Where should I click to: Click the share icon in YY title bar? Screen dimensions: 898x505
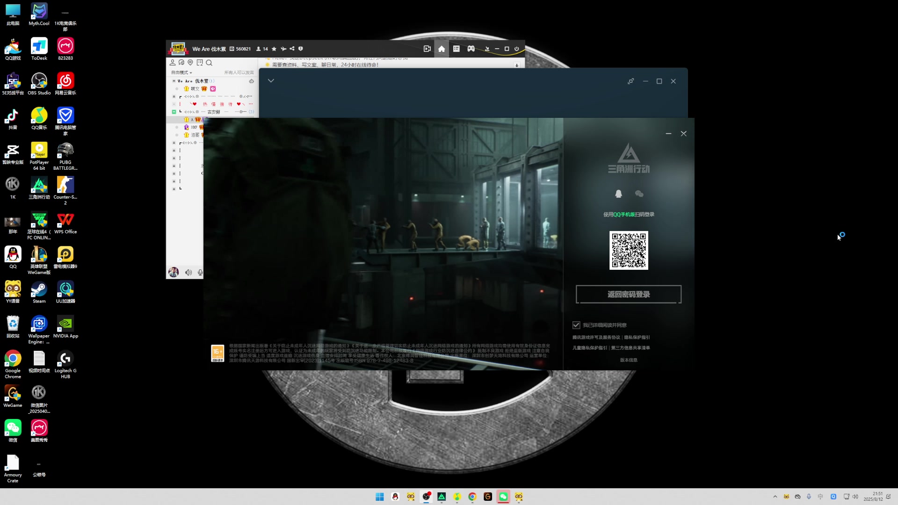[292, 49]
